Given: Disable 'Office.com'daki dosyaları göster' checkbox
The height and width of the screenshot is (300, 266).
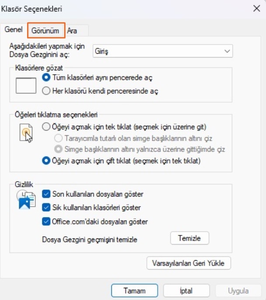Looking at the screenshot, I should tap(46, 221).
